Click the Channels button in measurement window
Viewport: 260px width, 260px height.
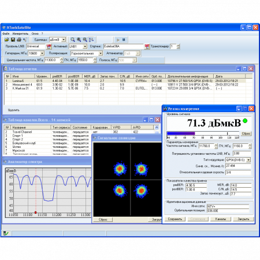220,219
